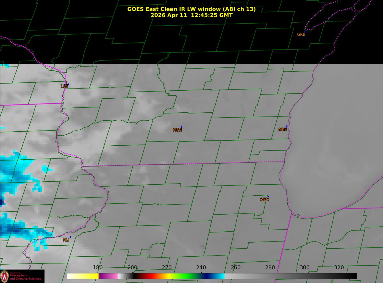Click the blue dot marking ORD
Screen dimensions: 383x283
tap(268, 196)
